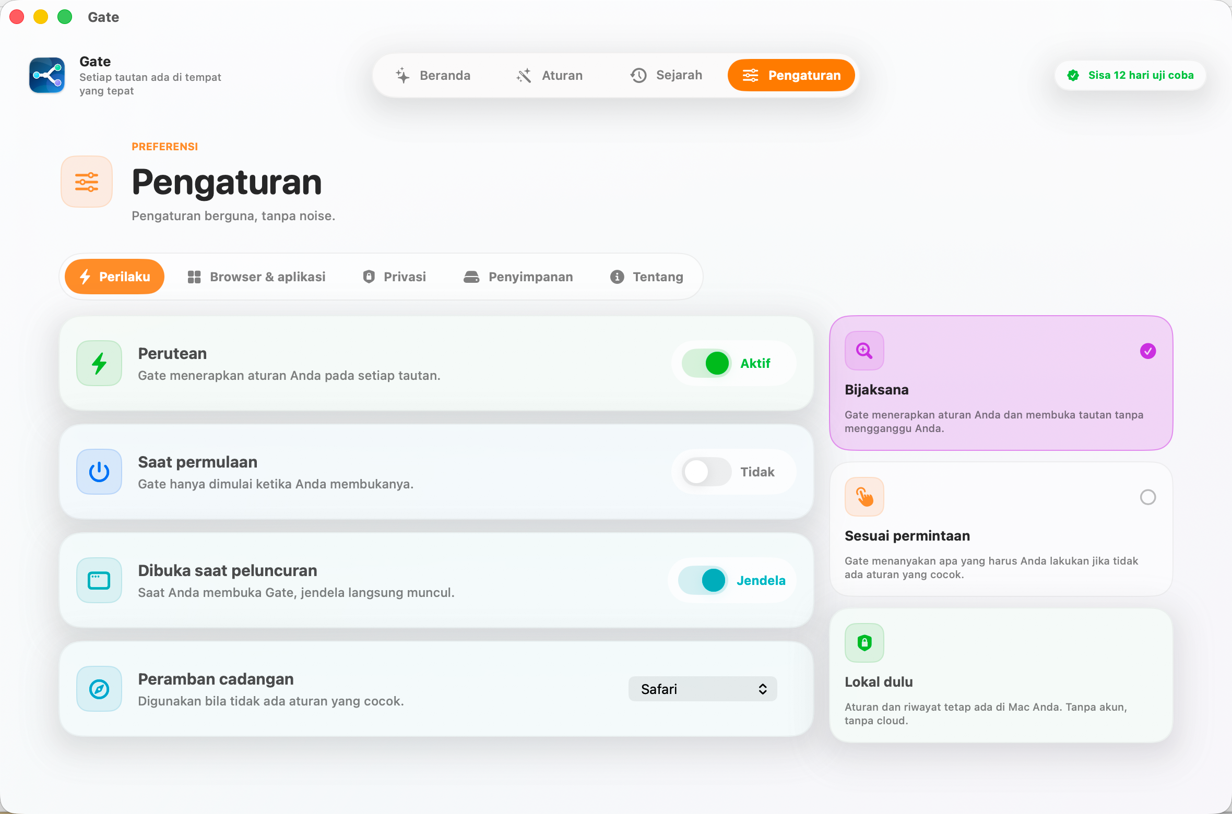Click the green full-screen window button

[x=65, y=17]
